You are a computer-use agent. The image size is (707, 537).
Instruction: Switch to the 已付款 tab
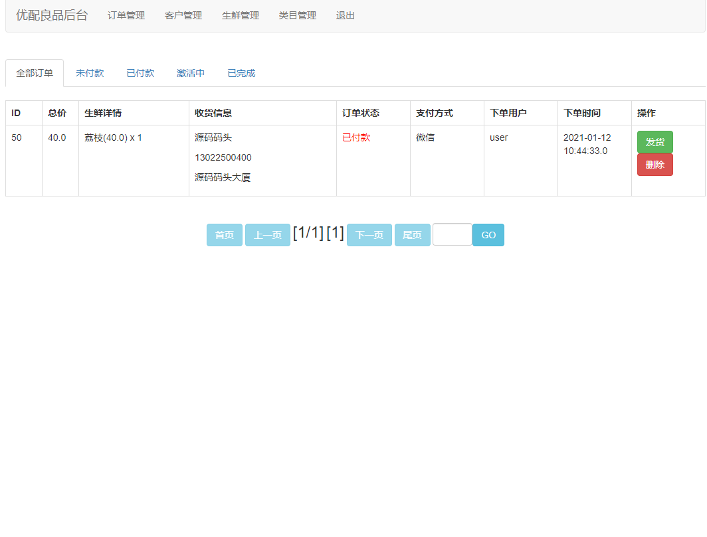[x=140, y=73]
